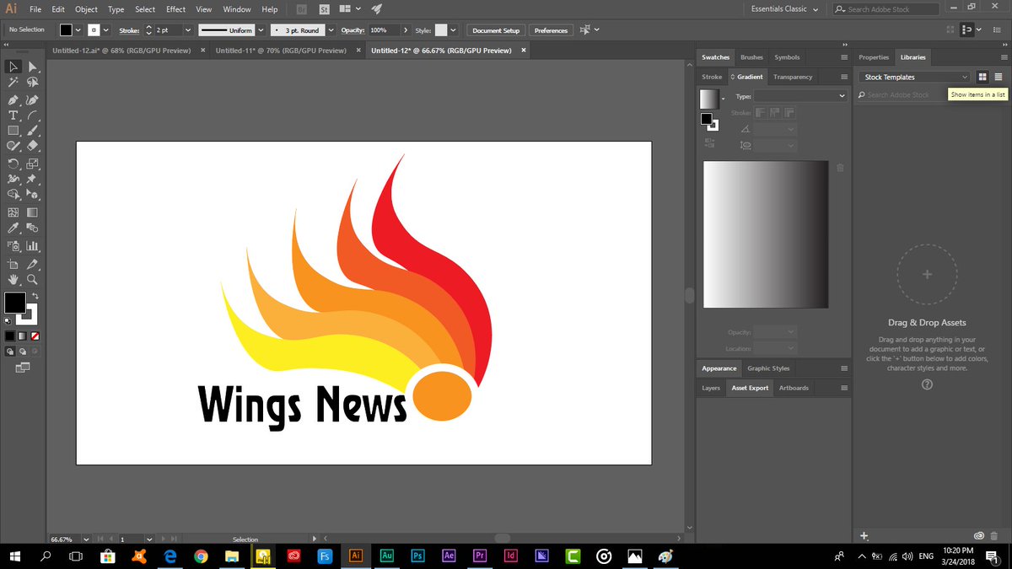Image resolution: width=1012 pixels, height=569 pixels.
Task: Pick the Gradient tool
Action: pyautogui.click(x=32, y=211)
